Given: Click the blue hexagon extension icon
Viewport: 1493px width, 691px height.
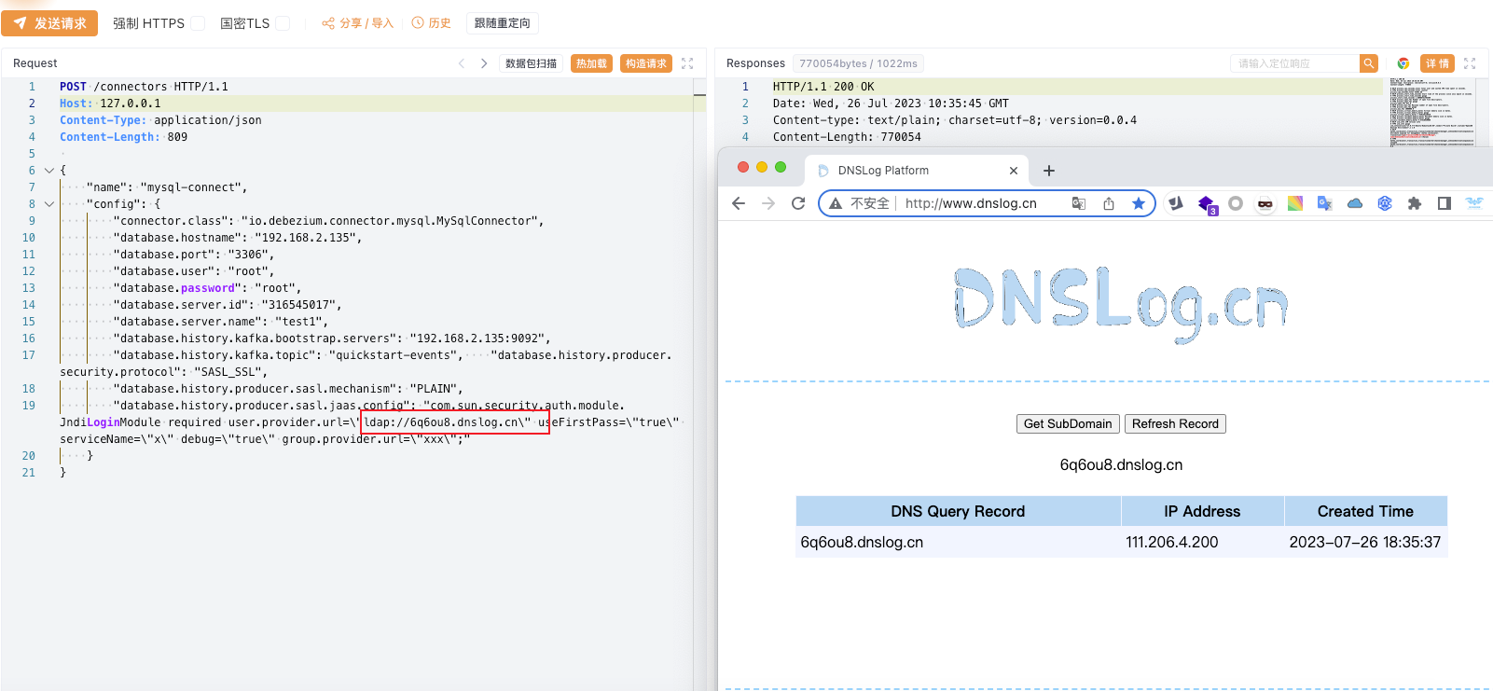Looking at the screenshot, I should (1385, 203).
